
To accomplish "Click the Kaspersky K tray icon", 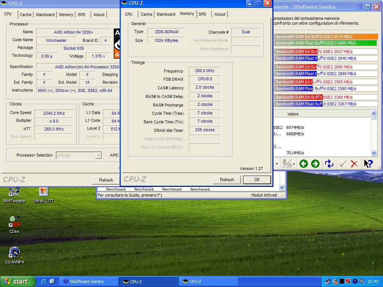I will (348, 281).
